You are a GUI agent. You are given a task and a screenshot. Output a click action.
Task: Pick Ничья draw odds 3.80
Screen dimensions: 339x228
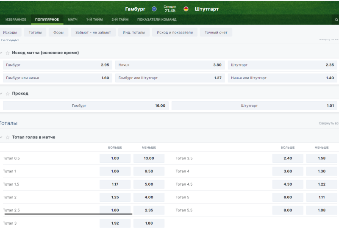[x=169, y=65]
